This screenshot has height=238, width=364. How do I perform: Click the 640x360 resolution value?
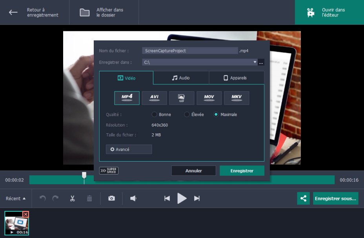pos(160,125)
